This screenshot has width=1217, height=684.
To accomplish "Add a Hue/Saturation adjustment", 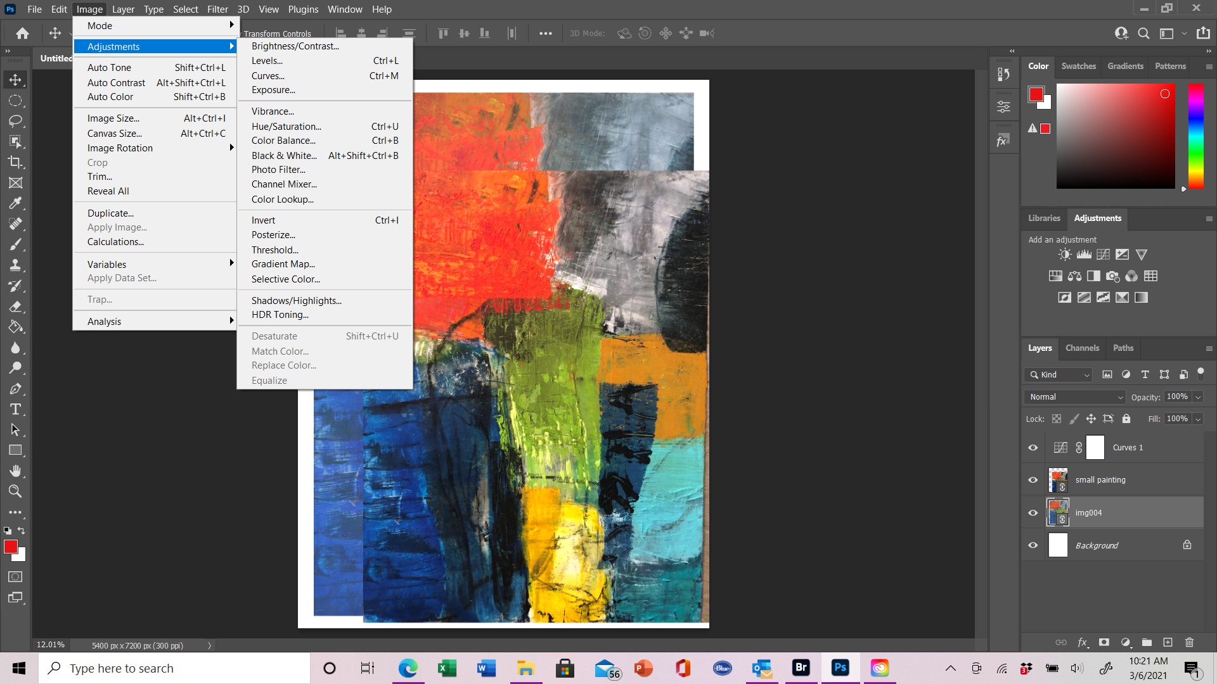I will (x=1055, y=275).
